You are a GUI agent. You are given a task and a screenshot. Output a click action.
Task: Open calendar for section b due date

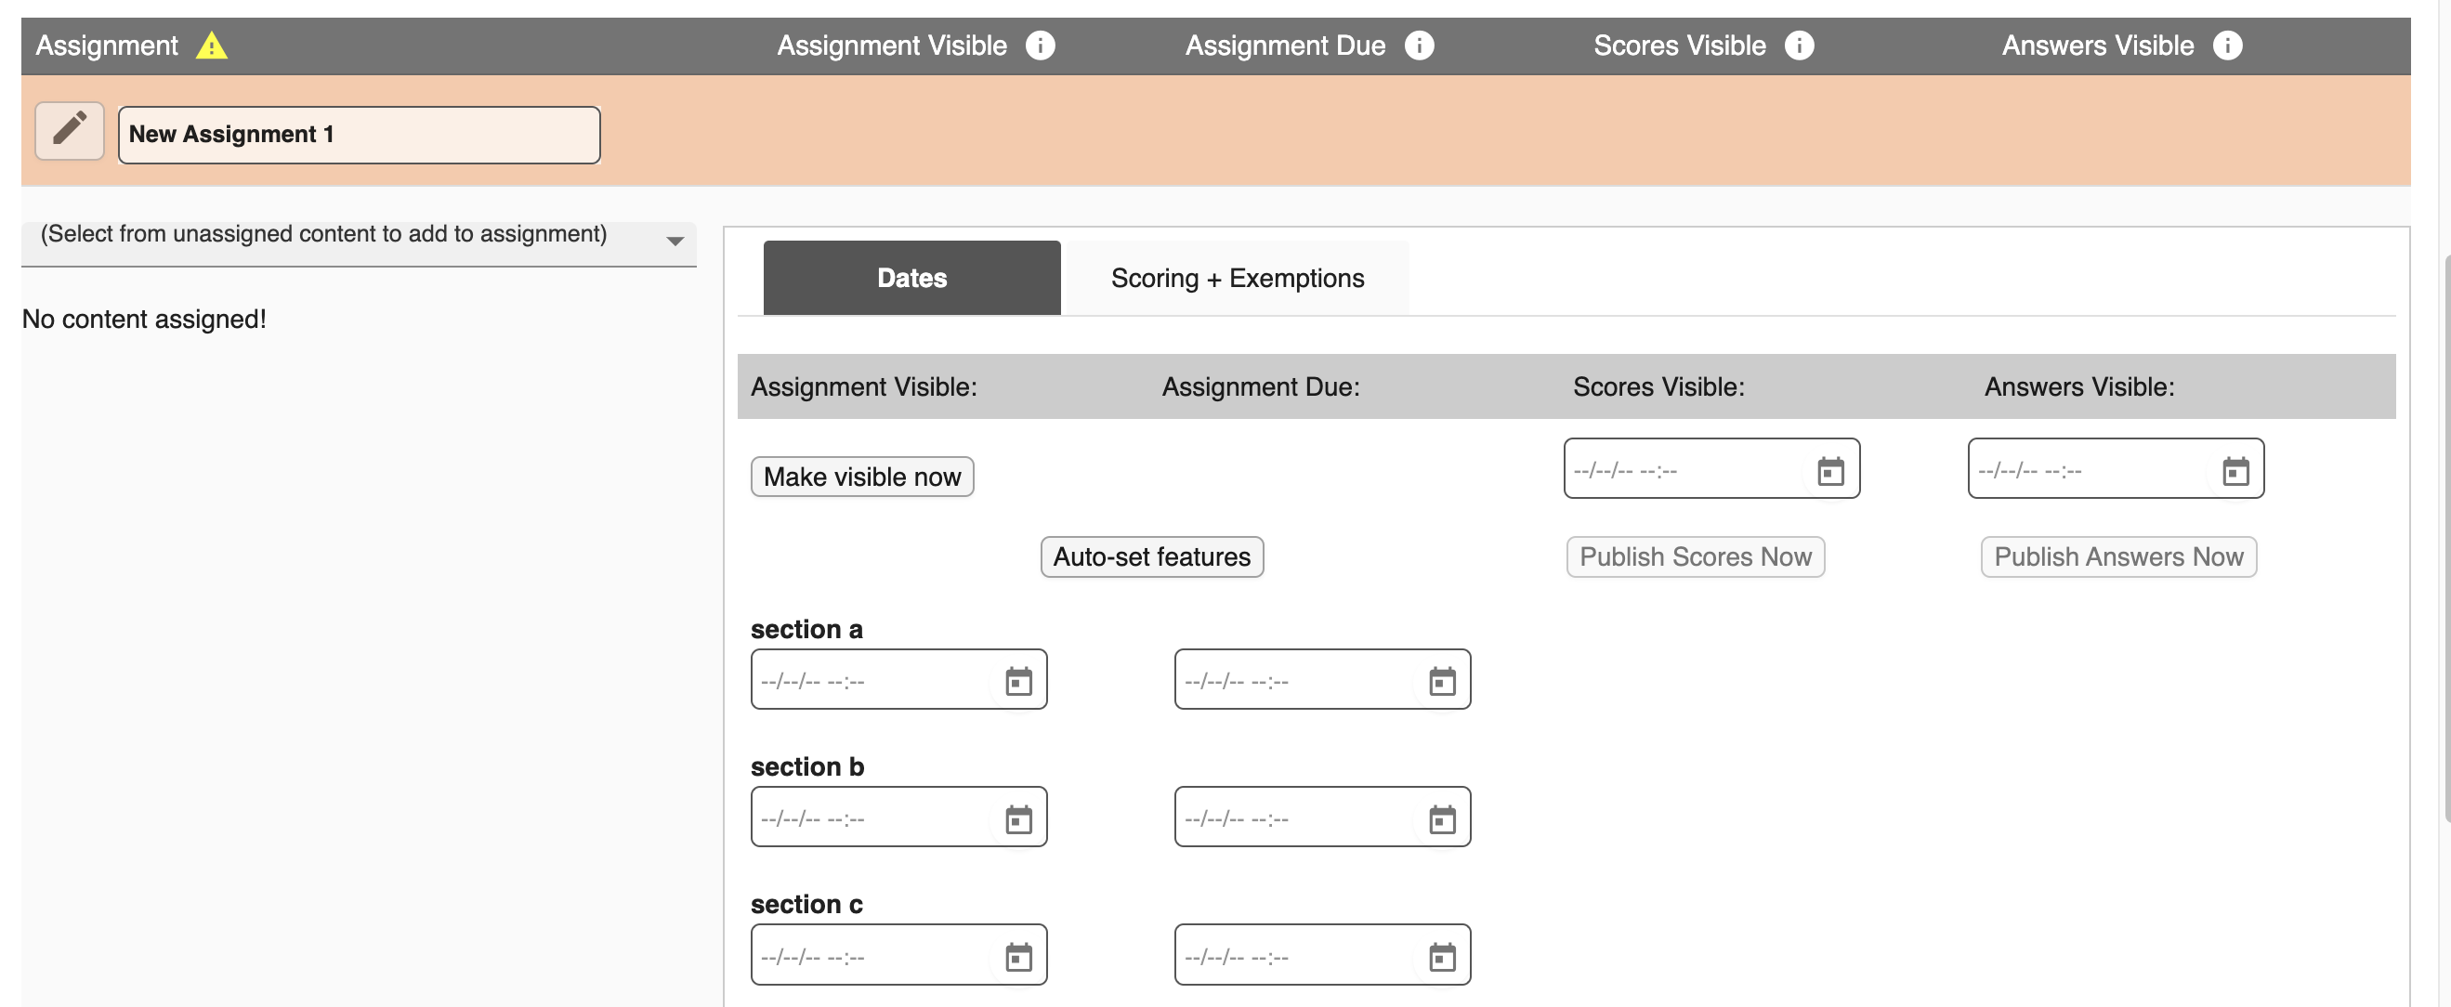[1441, 818]
